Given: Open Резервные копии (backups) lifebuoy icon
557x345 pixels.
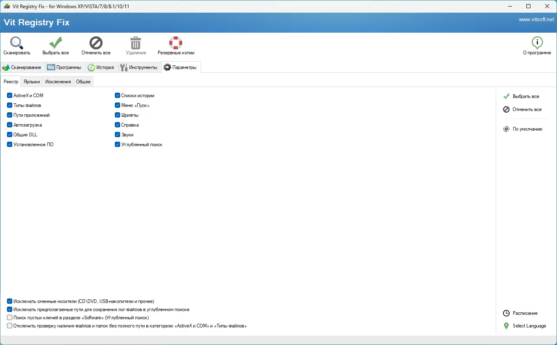Looking at the screenshot, I should [x=175, y=42].
